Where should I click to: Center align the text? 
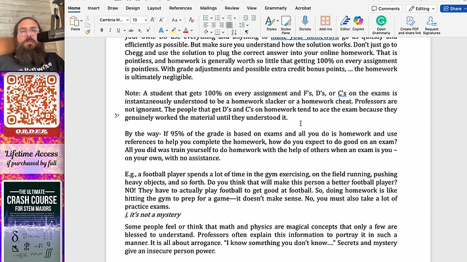click(x=214, y=26)
